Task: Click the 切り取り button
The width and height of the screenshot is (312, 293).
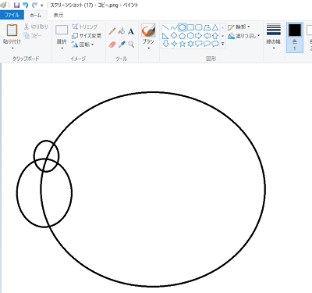Action: [36, 27]
